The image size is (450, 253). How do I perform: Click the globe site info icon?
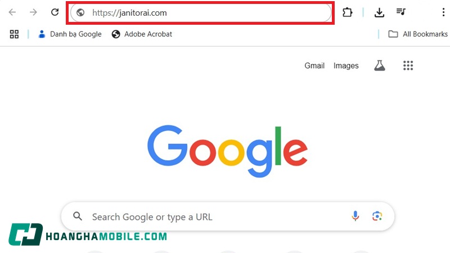coord(80,12)
